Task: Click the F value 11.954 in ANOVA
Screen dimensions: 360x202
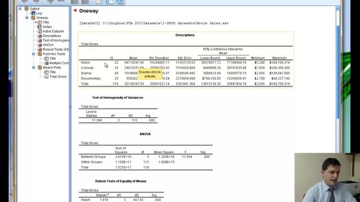Action: tap(187, 157)
